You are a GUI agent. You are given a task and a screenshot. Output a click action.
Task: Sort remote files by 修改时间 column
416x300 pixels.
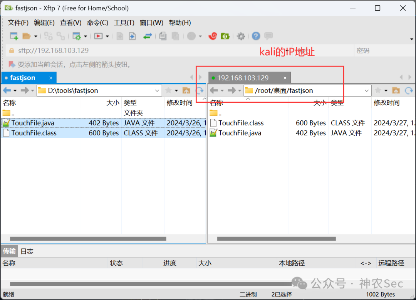[393, 103]
